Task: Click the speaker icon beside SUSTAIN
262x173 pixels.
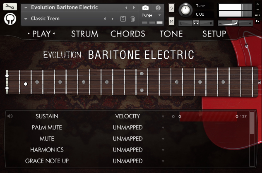Action: tap(10, 116)
